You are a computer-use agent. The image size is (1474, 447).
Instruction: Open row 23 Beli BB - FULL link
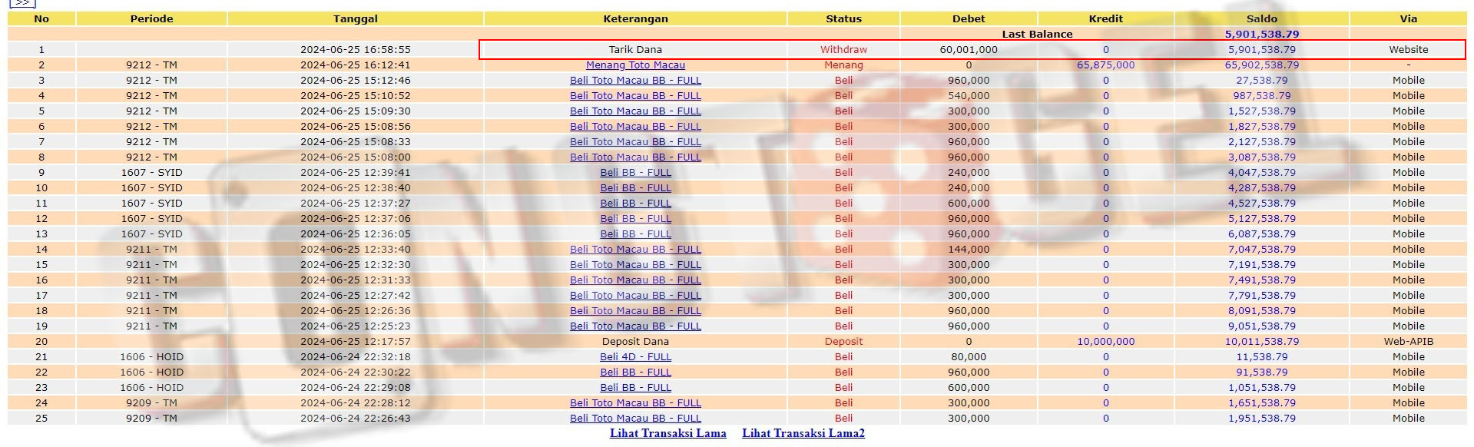(635, 388)
